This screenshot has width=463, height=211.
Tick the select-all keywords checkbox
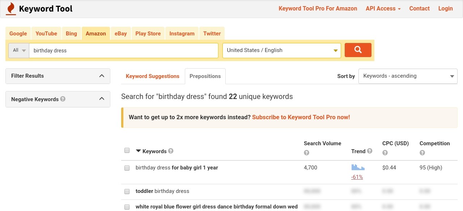click(127, 150)
